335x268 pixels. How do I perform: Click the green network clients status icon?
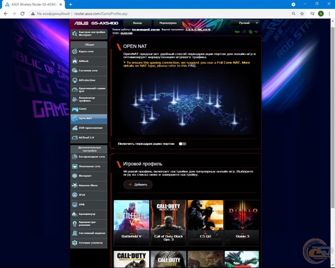coord(250,32)
